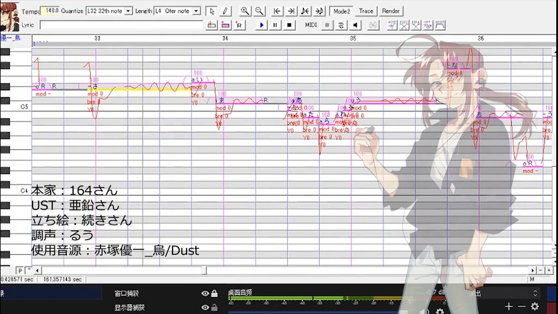558x314 pixels.
Task: Click the previous note icon
Action: (x=305, y=11)
